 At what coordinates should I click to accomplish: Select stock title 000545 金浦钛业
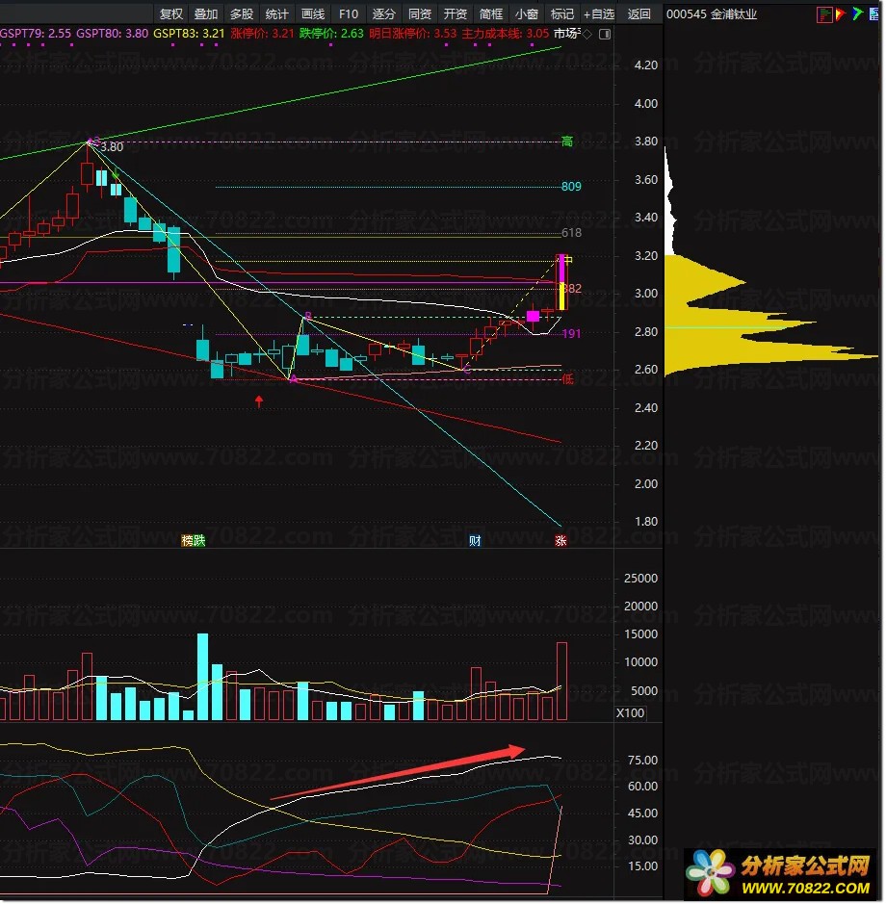point(712,14)
